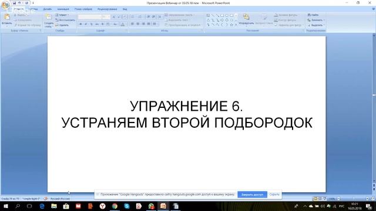This screenshot has width=376, height=211.
Task: Click the Создать слайд icon
Action: (x=49, y=17)
